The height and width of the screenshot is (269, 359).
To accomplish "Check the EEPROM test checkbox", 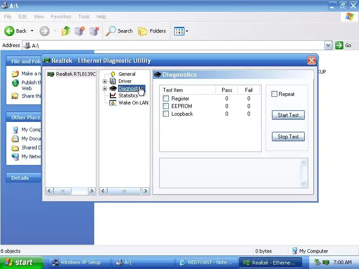I will 166,106.
